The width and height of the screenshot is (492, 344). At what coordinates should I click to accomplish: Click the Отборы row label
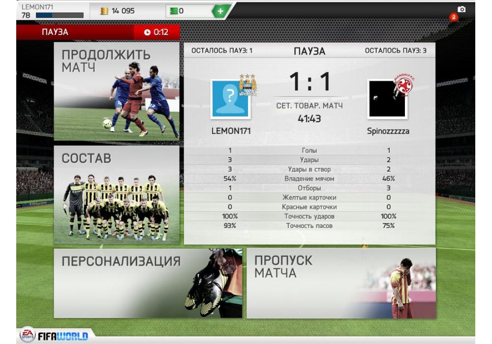coord(309,188)
